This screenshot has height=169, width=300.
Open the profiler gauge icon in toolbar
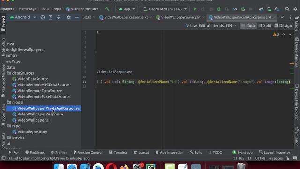point(235,9)
